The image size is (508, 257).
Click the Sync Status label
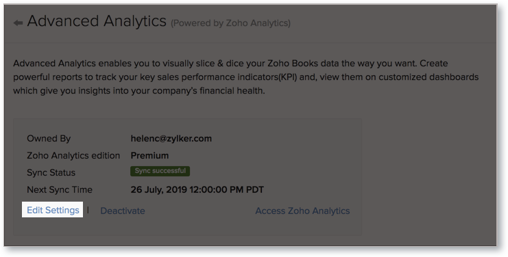click(51, 173)
